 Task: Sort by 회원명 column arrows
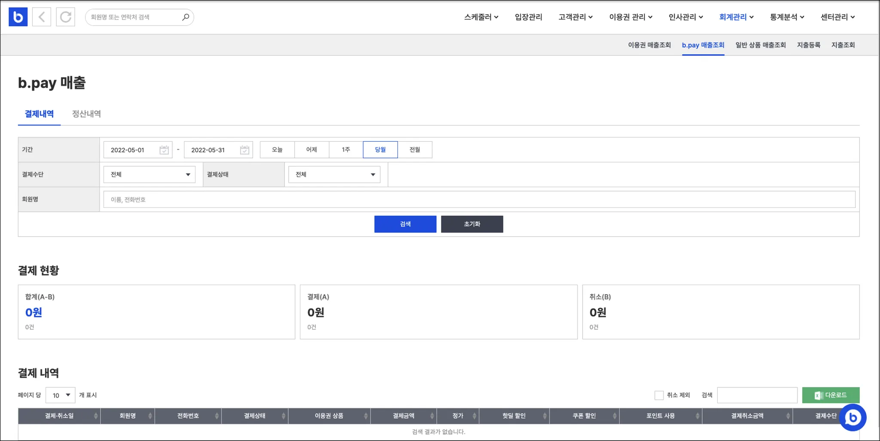150,416
